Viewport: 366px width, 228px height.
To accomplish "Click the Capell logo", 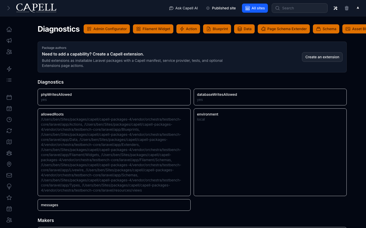I will (36, 8).
